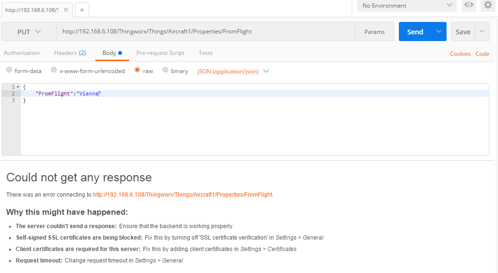Select the x-www-form-urlencoded option
Viewport: 498px width, 273px height.
[54, 70]
